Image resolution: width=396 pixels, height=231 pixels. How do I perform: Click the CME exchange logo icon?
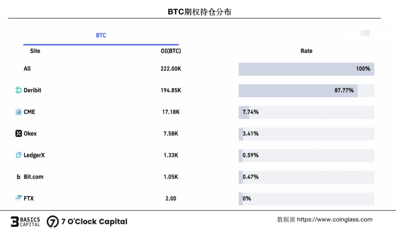point(18,112)
